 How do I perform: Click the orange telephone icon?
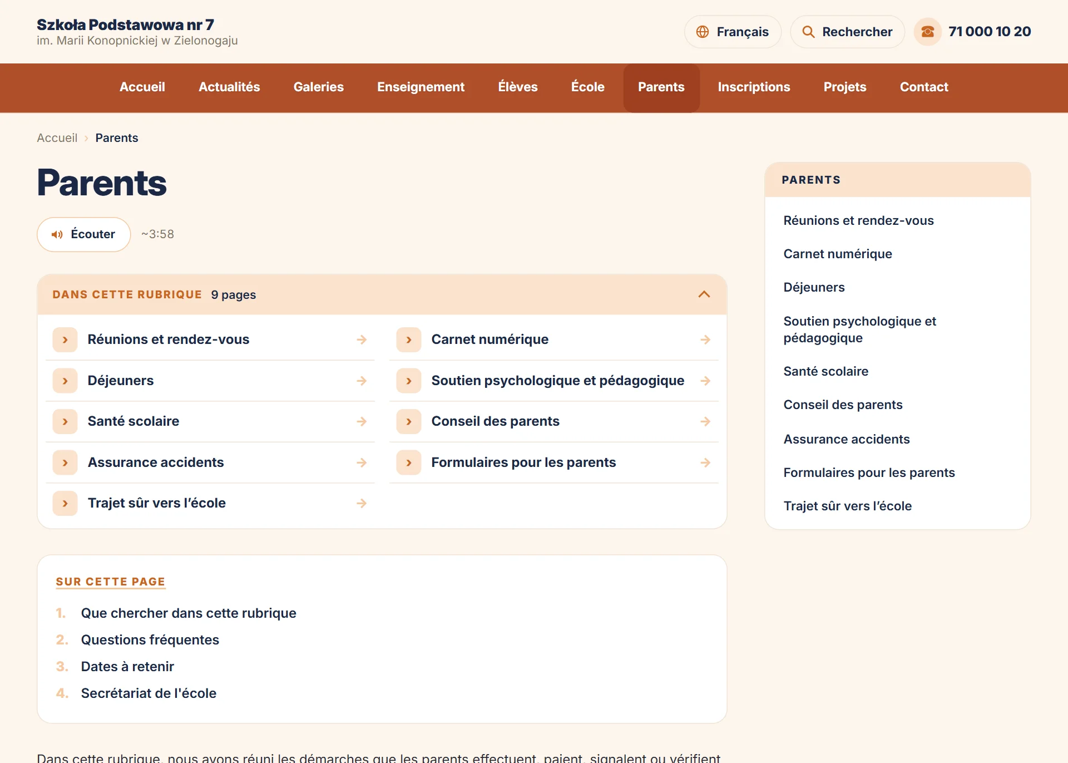pos(928,32)
